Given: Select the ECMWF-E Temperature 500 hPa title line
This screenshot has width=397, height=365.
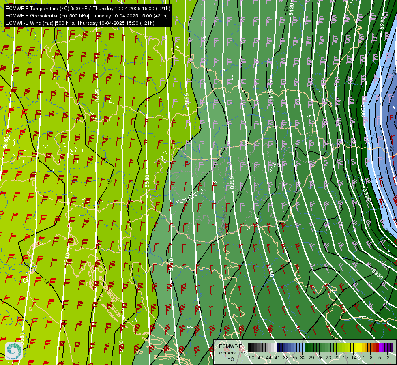Looking at the screenshot, I should [88, 9].
